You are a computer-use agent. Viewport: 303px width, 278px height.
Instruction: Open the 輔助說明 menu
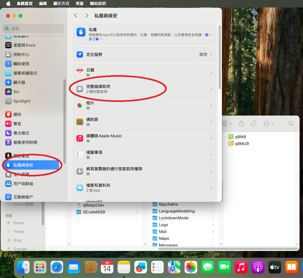click(x=98, y=3)
